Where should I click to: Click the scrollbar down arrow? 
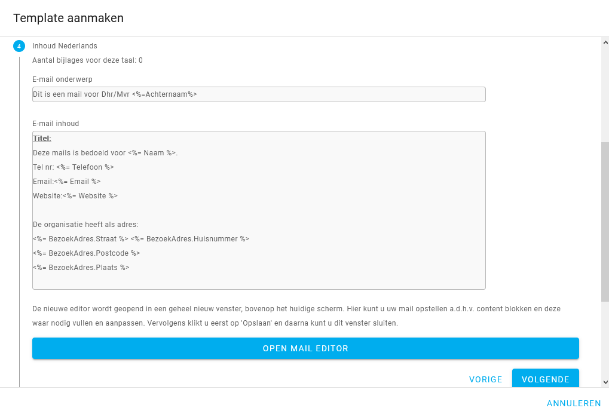605,382
